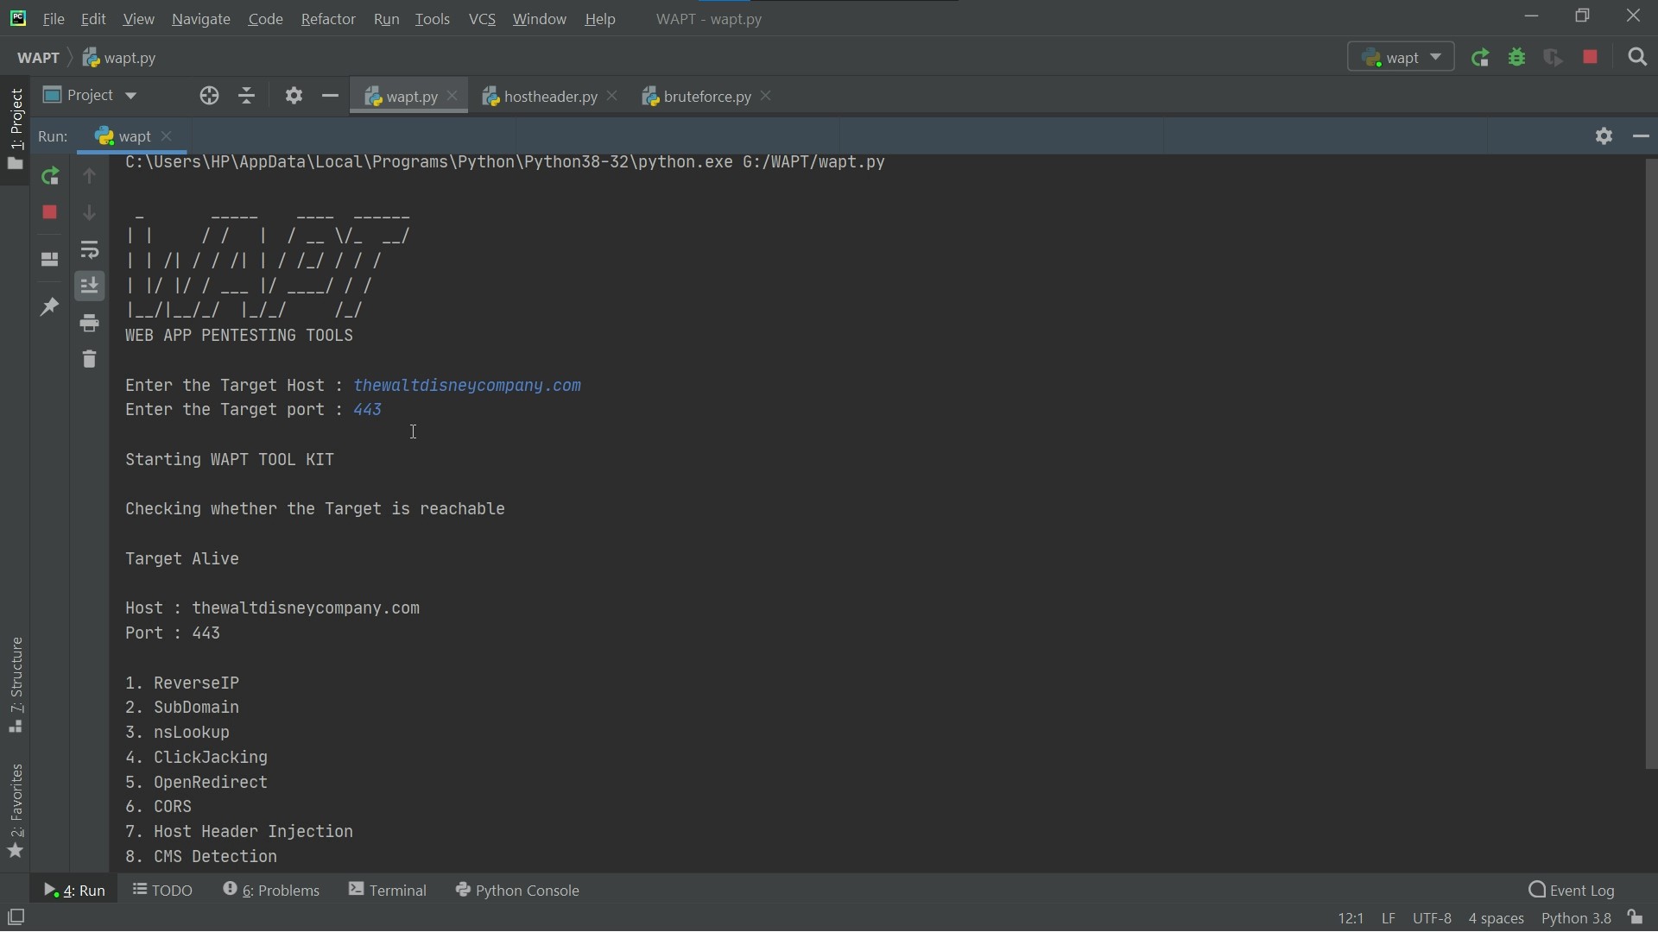Restore layout in the Run panel
Image resolution: width=1658 pixels, height=932 pixels.
coord(50,260)
